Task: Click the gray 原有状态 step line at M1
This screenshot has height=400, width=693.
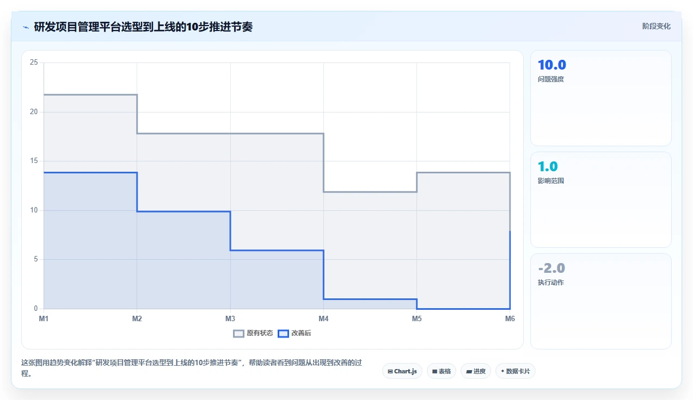Action: 45,95
